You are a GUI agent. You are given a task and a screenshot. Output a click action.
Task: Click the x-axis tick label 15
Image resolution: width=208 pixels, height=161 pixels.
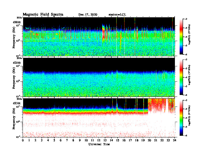click(118, 140)
